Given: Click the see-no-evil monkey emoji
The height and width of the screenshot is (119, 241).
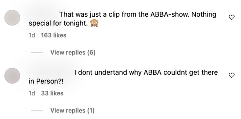Looking at the screenshot, I should [94, 23].
